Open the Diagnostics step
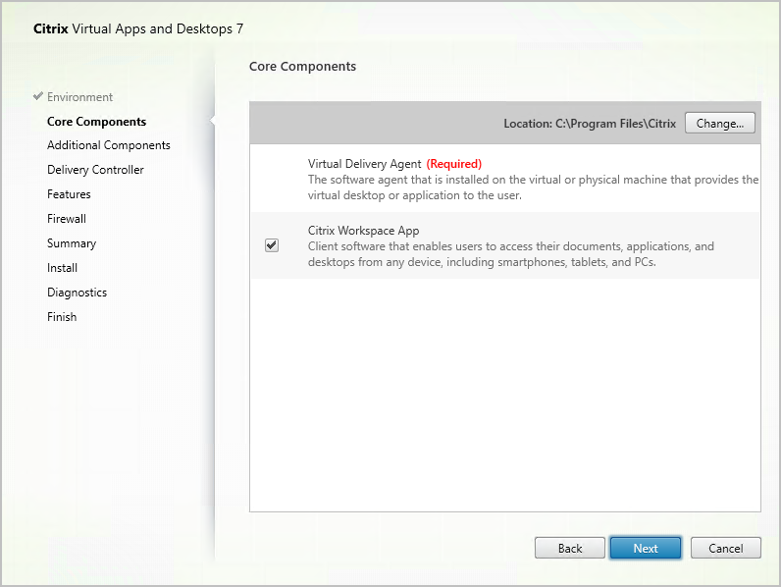 77,293
